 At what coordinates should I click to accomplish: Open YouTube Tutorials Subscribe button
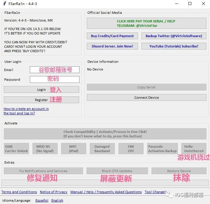[x=174, y=46]
